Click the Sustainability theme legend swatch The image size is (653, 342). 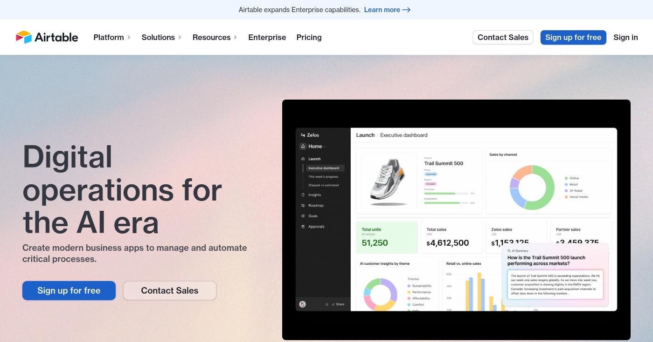tap(409, 286)
